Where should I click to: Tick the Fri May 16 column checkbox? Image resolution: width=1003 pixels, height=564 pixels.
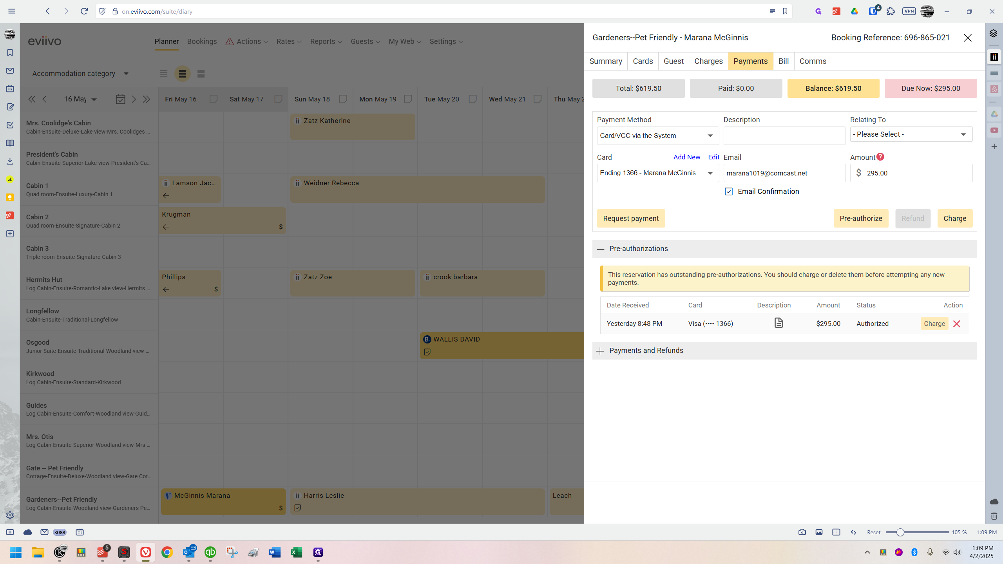click(214, 99)
